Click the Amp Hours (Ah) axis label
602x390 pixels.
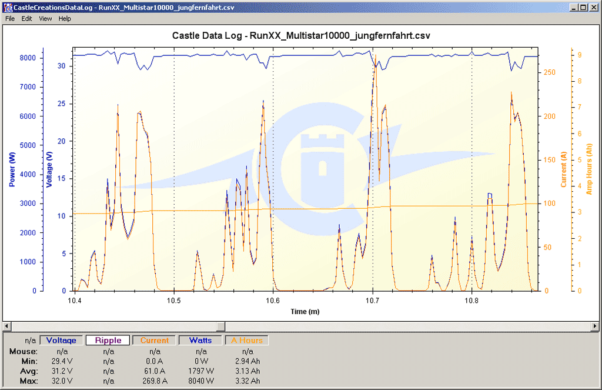589,169
